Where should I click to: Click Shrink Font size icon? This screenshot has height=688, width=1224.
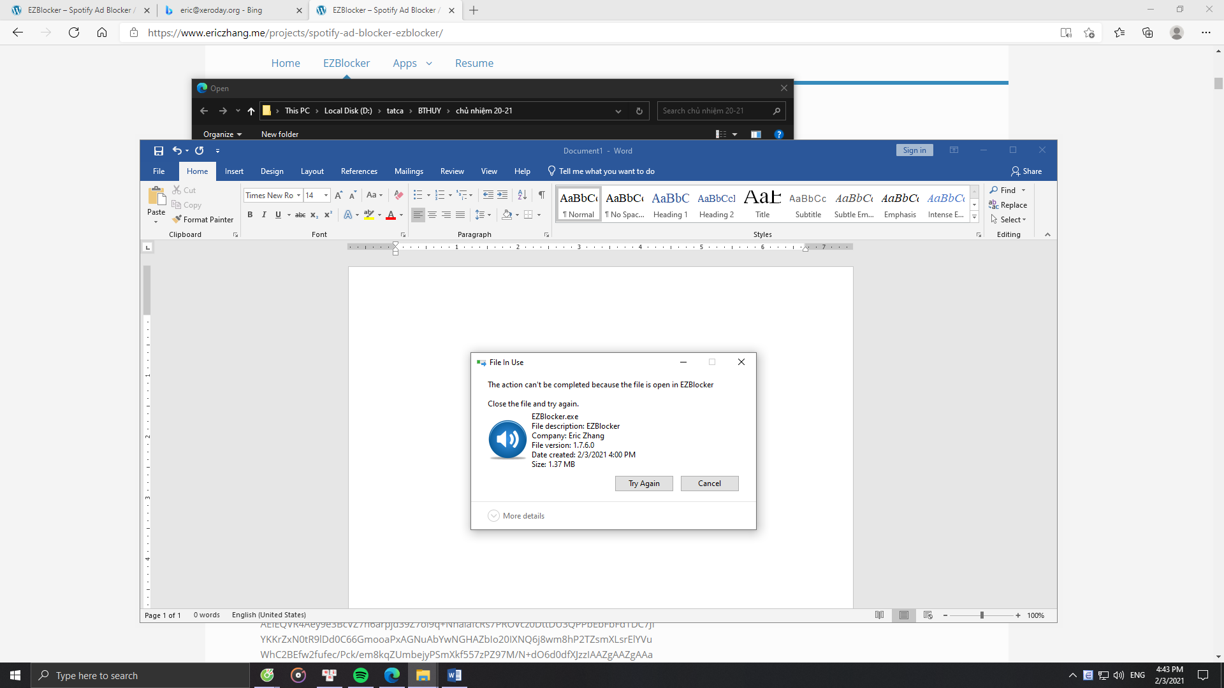click(353, 195)
